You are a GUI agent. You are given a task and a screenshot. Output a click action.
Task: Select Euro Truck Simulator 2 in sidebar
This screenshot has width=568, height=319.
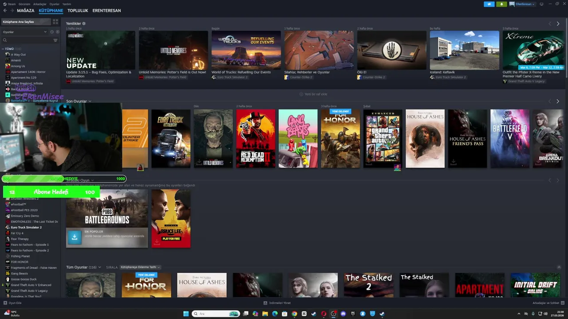[26, 227]
